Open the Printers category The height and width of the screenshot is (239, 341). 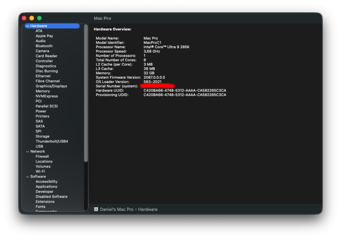coord(42,116)
